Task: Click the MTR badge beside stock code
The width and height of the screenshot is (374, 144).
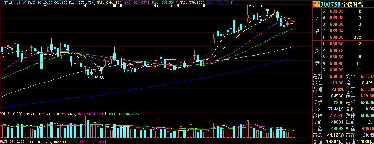Action: tap(316, 4)
